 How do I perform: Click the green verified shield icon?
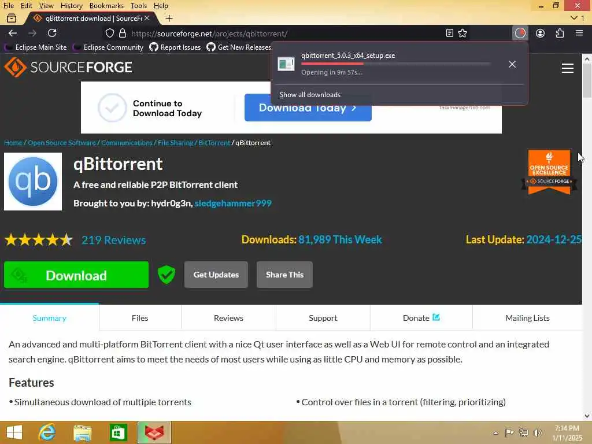[x=166, y=275]
